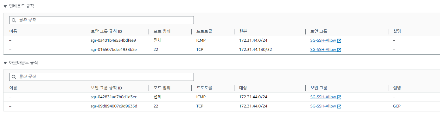
Task: Collapse the 인바운드 규칙 section
Action: (5, 6)
